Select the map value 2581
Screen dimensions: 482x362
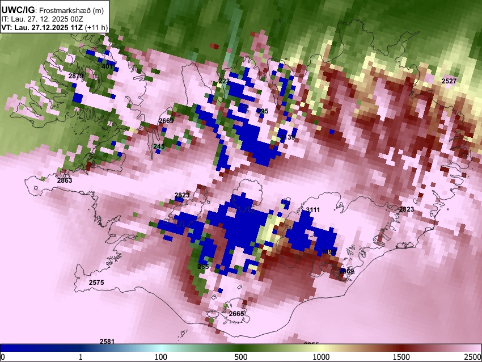pos(107,342)
